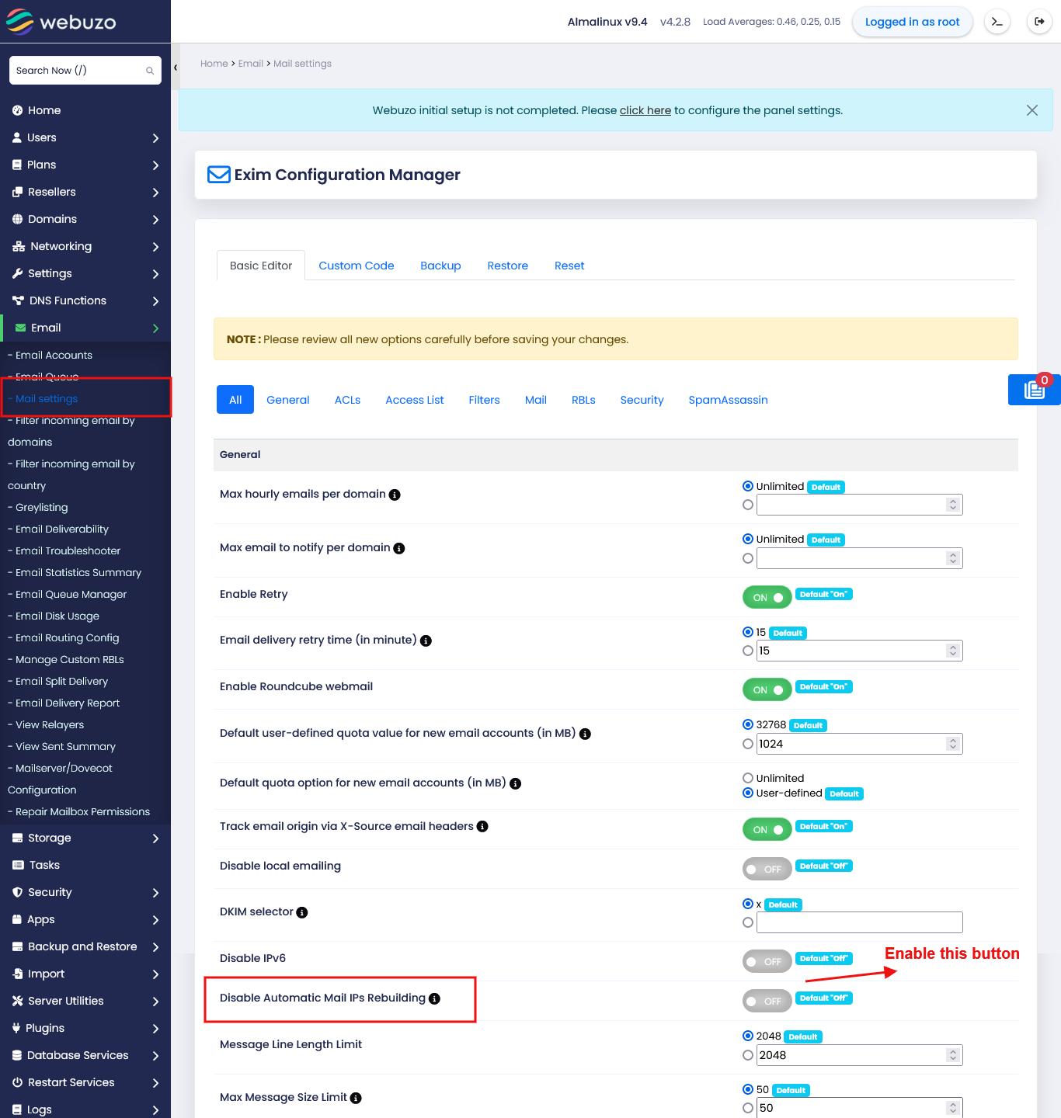Expand the Settings sidebar menu
The width and height of the screenshot is (1061, 1118).
(x=85, y=273)
